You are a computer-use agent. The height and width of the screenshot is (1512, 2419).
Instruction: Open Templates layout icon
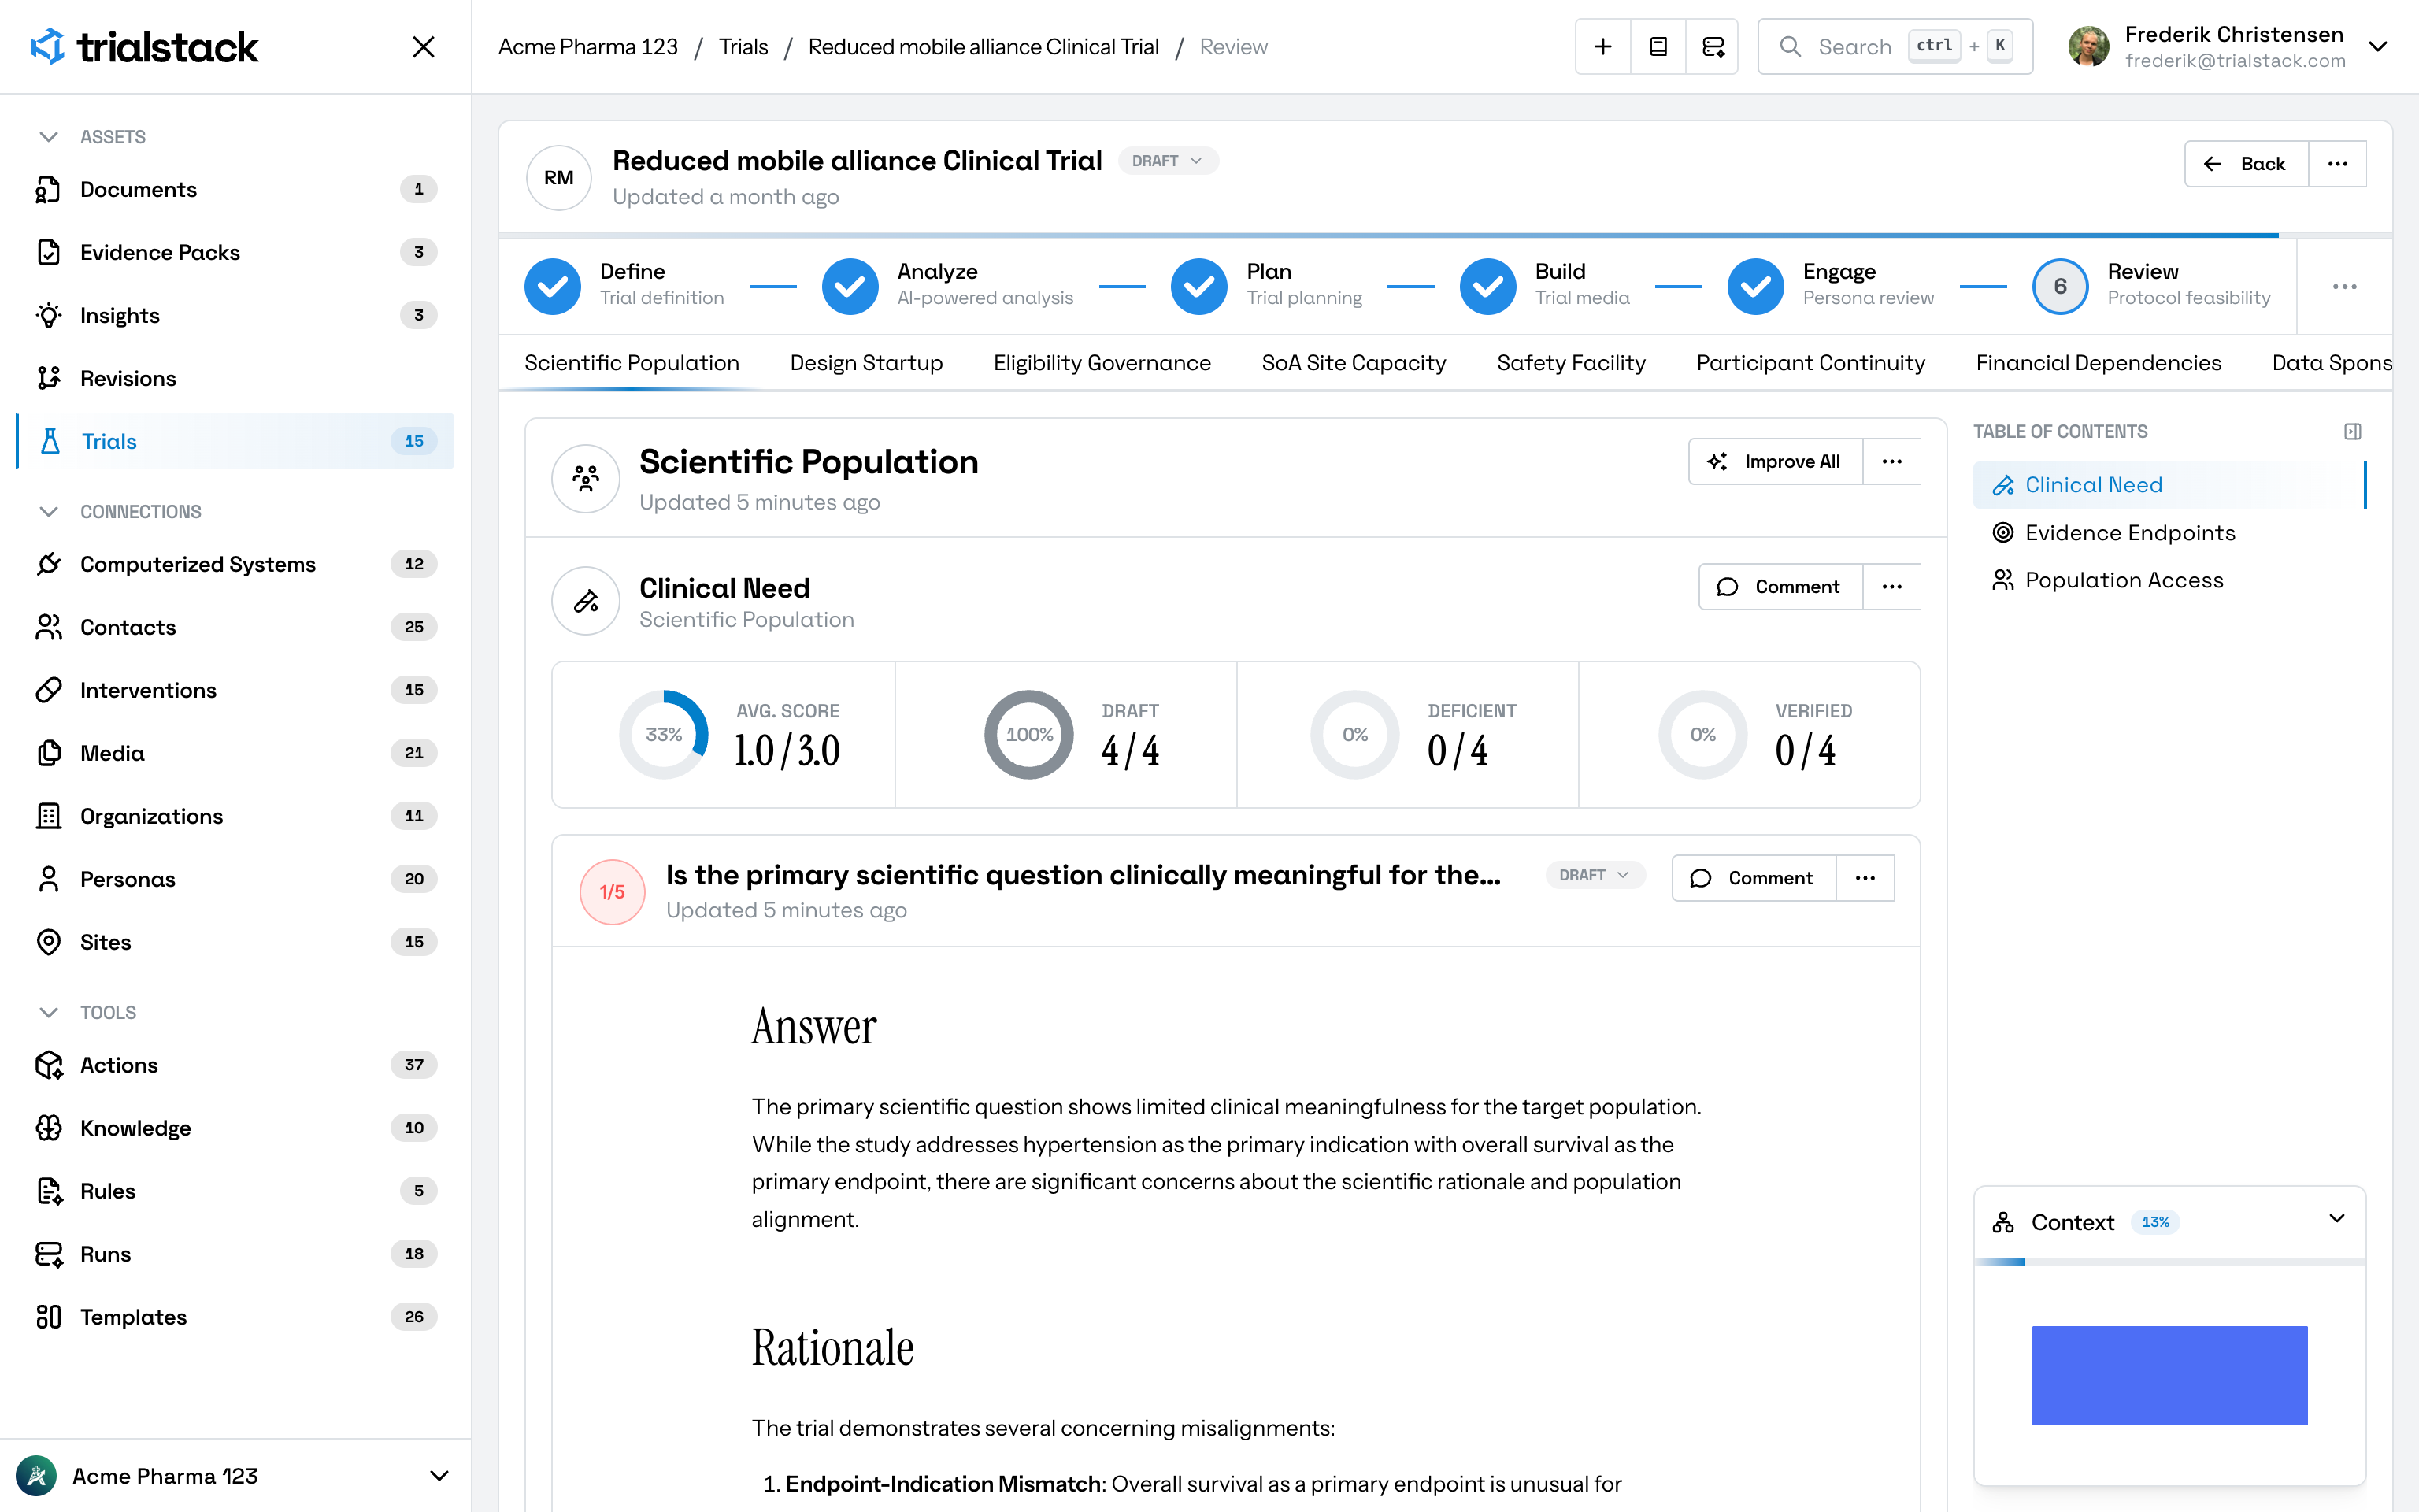click(48, 1318)
